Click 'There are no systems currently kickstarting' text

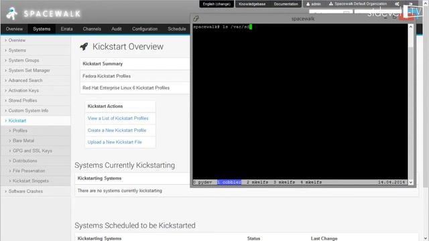coord(119,191)
